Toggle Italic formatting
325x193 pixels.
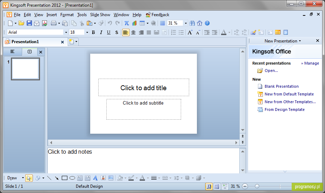(x=101, y=32)
